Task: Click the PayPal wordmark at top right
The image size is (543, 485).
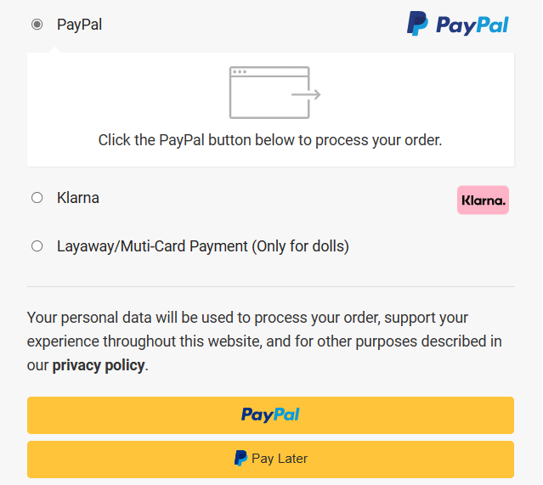Action: 472,25
